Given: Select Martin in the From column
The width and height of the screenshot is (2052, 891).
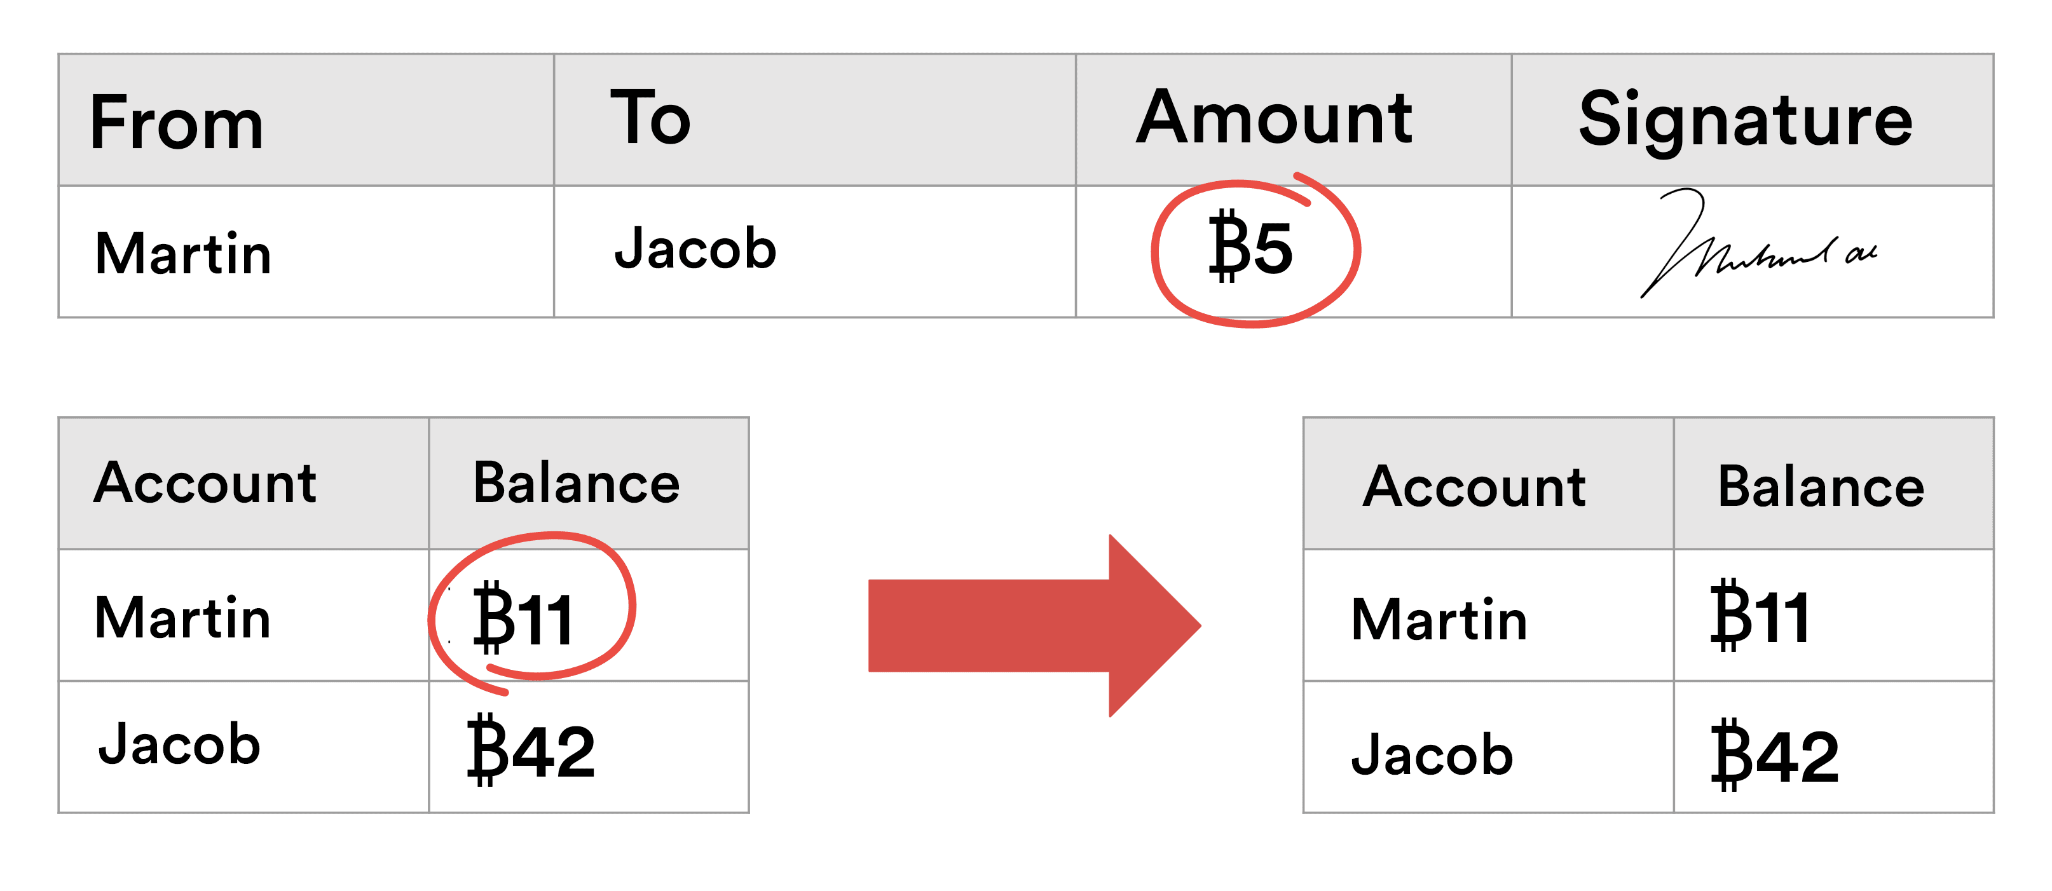Looking at the screenshot, I should (183, 253).
